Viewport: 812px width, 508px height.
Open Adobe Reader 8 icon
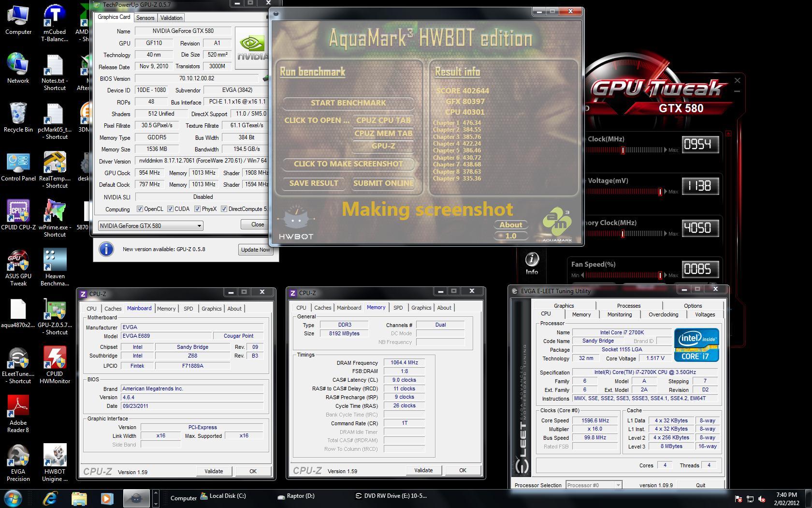tap(18, 414)
